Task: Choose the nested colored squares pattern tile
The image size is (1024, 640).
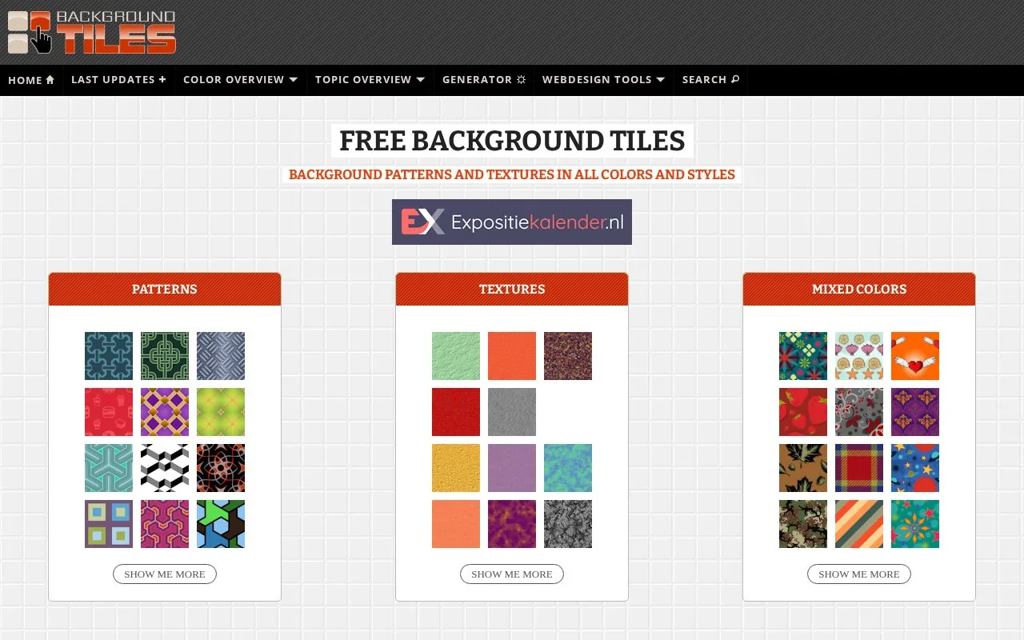Action: pyautogui.click(x=109, y=524)
